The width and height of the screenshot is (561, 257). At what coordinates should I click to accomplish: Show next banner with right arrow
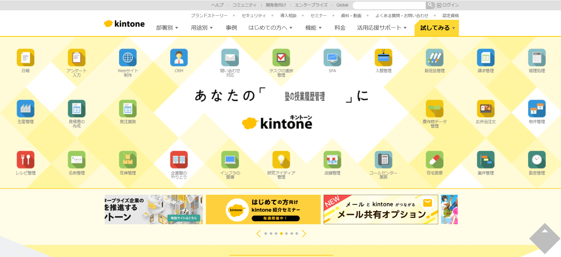(304, 234)
